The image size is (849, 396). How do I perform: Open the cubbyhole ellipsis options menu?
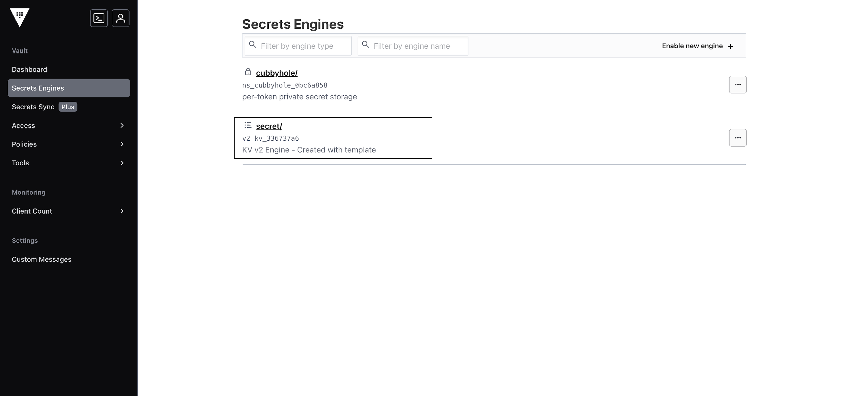tap(738, 85)
